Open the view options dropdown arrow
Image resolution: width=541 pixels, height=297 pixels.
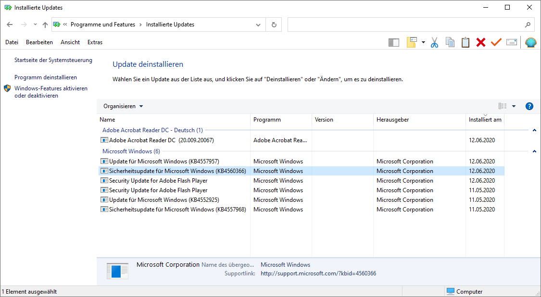coord(514,106)
